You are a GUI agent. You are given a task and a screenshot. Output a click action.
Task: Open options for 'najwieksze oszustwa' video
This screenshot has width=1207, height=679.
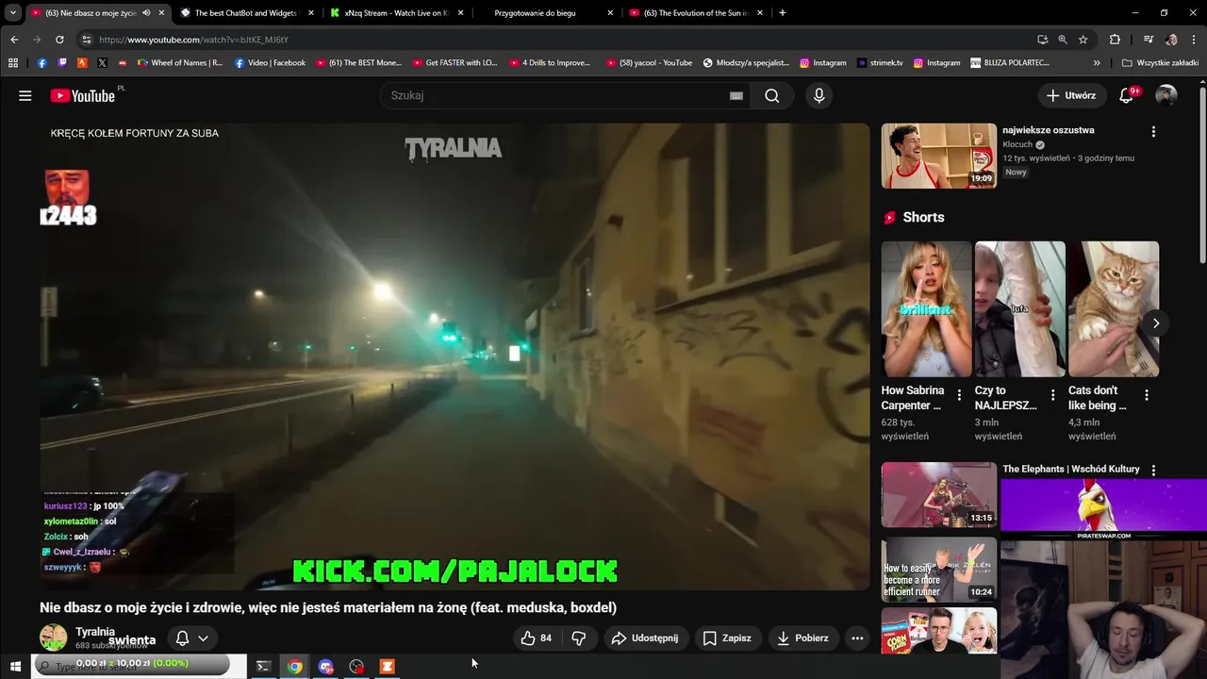coord(1153,132)
